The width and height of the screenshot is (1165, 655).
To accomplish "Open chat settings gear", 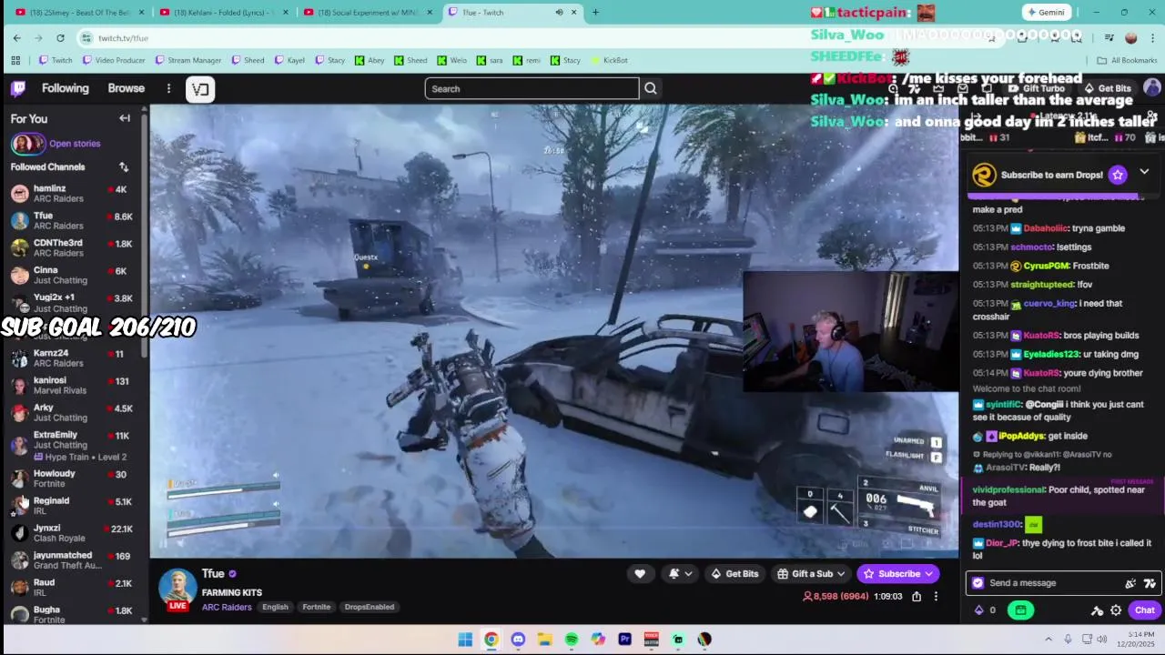I will click(1116, 610).
